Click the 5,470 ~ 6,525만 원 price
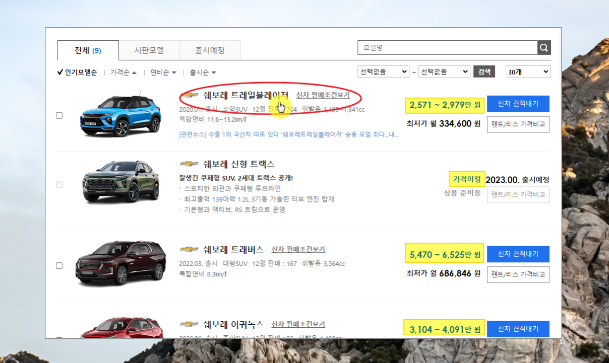 445,255
